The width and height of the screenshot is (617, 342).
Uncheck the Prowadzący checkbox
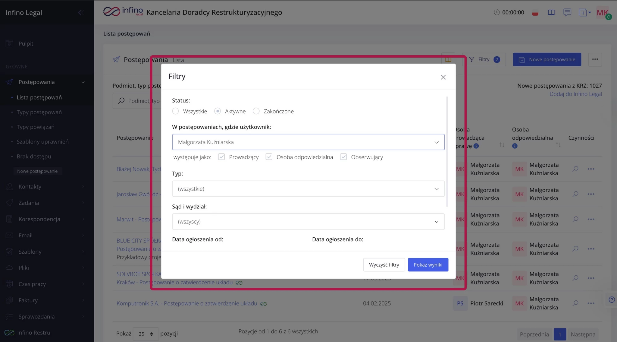(221, 157)
